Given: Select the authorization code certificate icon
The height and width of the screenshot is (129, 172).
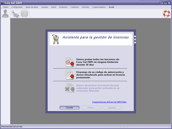Looking at the screenshot, I should 70,75.
